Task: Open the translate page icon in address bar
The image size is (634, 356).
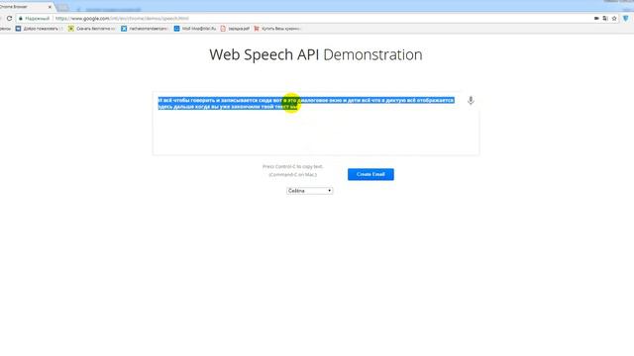Action: 605,18
